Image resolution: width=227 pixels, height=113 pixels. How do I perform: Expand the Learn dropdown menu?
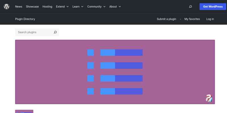(x=78, y=6)
